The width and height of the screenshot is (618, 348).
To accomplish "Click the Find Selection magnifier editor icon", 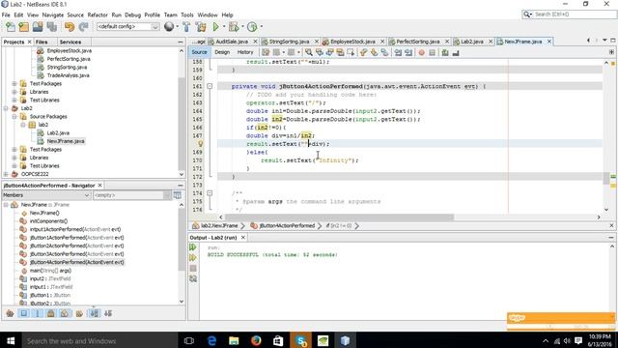I will pyautogui.click(x=309, y=52).
